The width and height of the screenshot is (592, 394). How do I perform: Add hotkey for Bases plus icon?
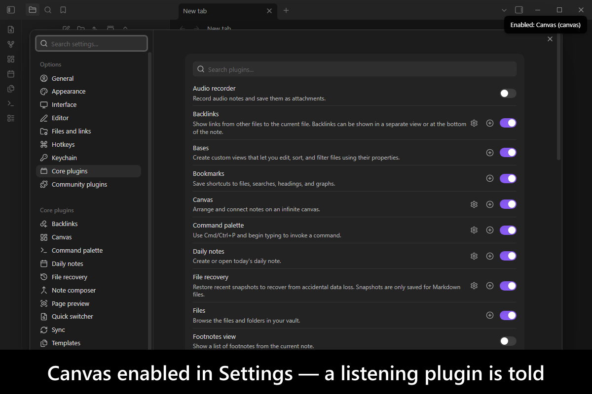(x=490, y=153)
